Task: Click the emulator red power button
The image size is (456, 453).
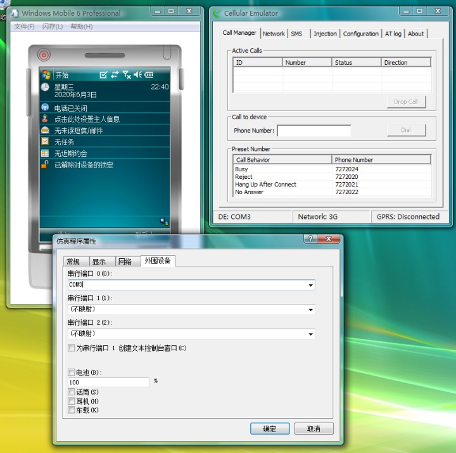Action: point(44,55)
